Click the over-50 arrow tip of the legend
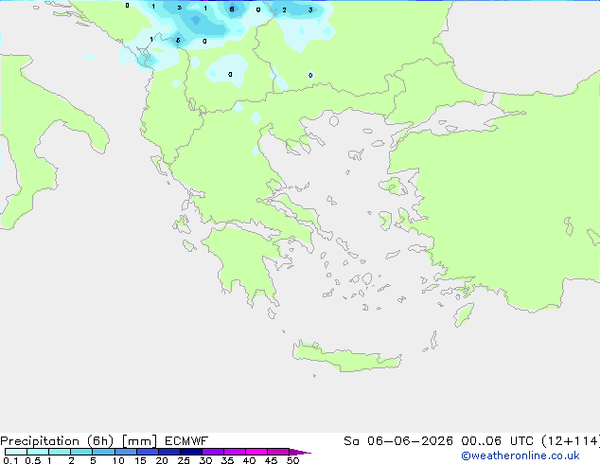This screenshot has height=464, width=600. (300, 452)
